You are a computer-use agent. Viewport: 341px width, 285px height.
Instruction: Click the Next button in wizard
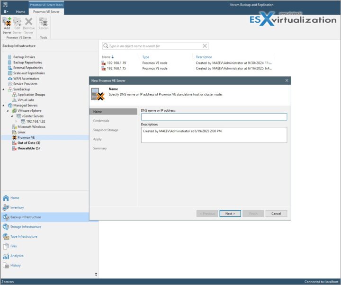pos(230,214)
